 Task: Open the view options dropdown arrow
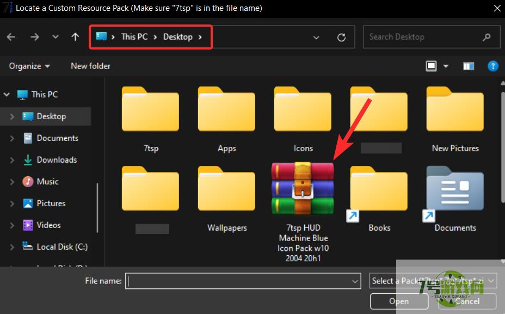click(x=446, y=66)
